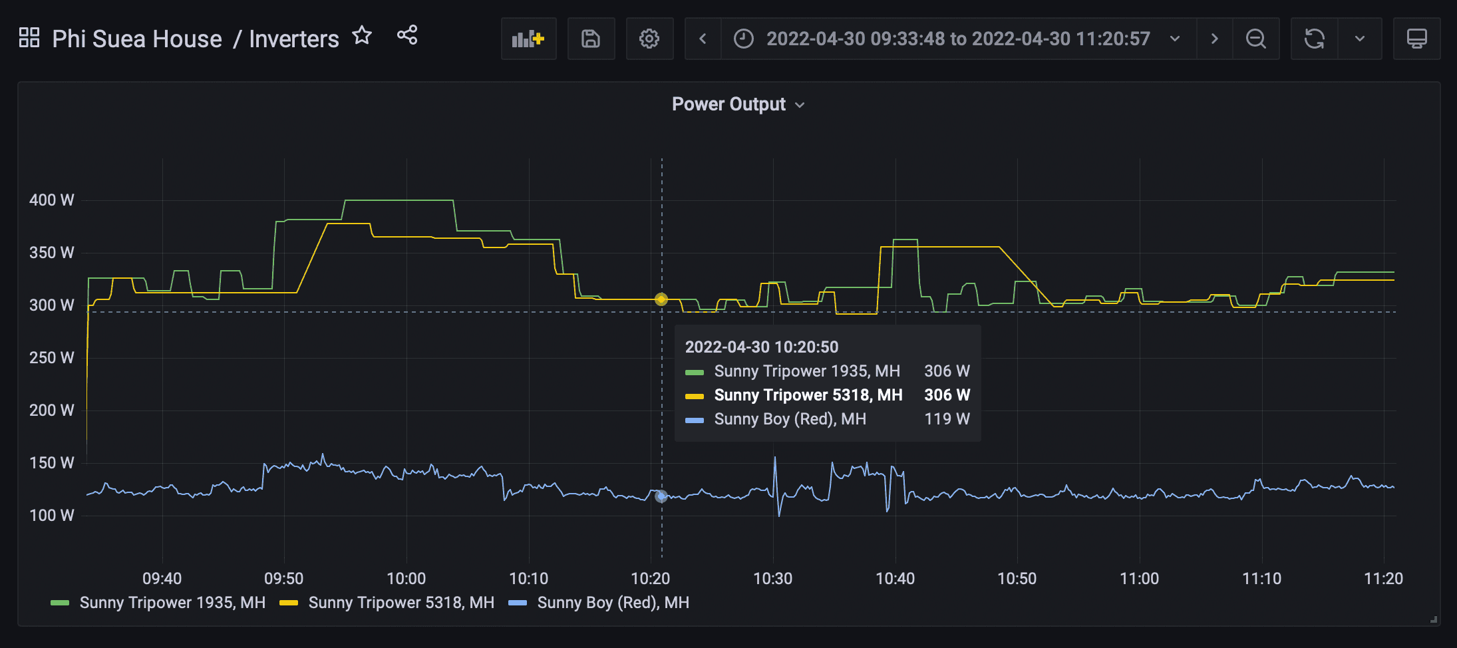Open the Power Output panel menu

738,104
